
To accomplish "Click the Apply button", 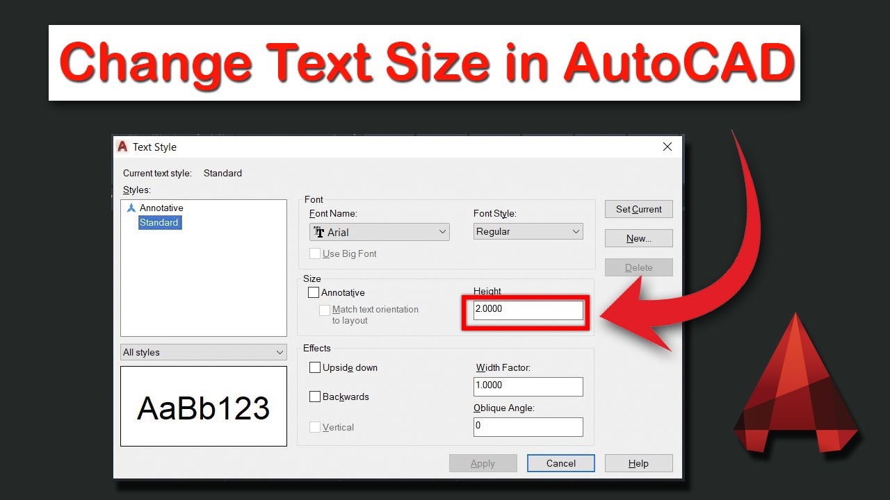I will [483, 463].
